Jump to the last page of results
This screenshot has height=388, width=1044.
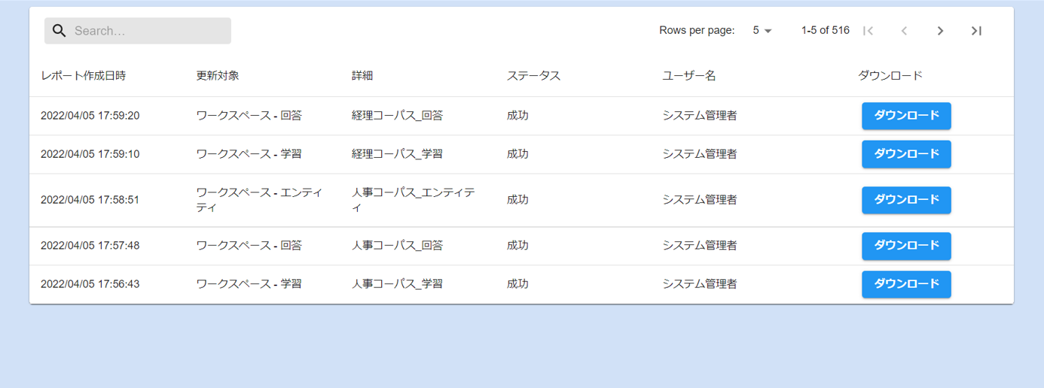pyautogui.click(x=976, y=31)
